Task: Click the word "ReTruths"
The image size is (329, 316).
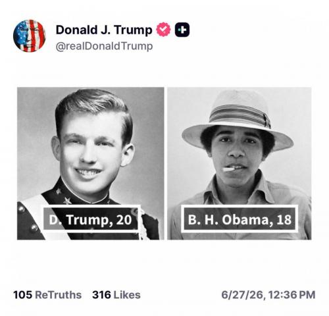Action: point(59,295)
